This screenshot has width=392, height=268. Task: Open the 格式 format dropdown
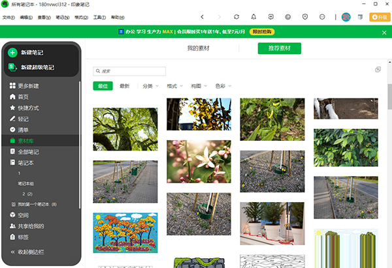174,86
